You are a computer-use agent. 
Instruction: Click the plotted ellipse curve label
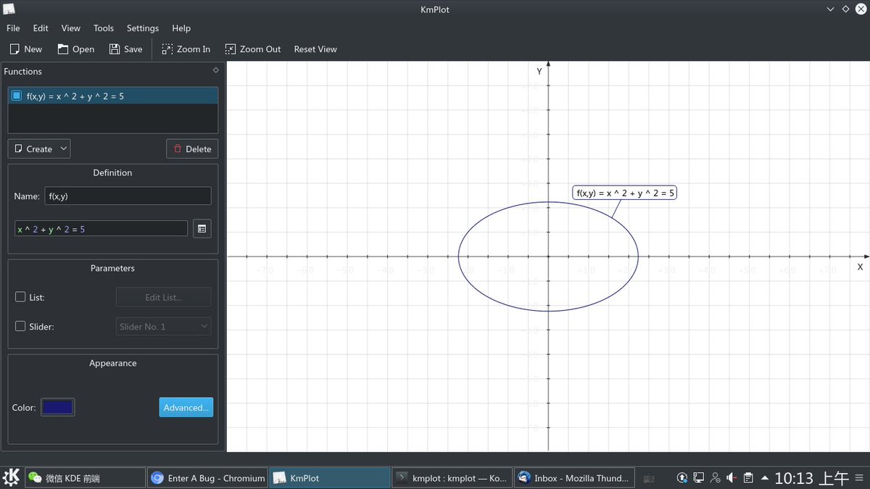[x=625, y=193]
